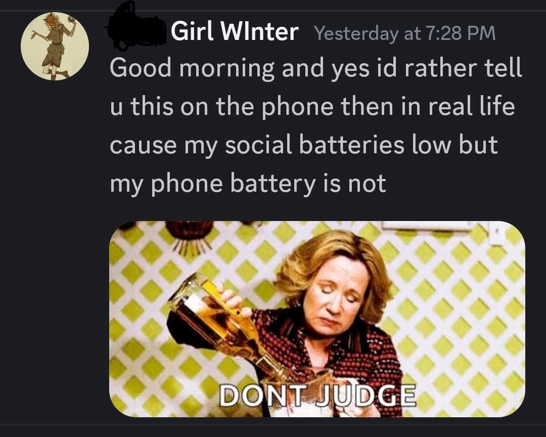
Task: Click the text about social batteries low
Action: click(304, 145)
